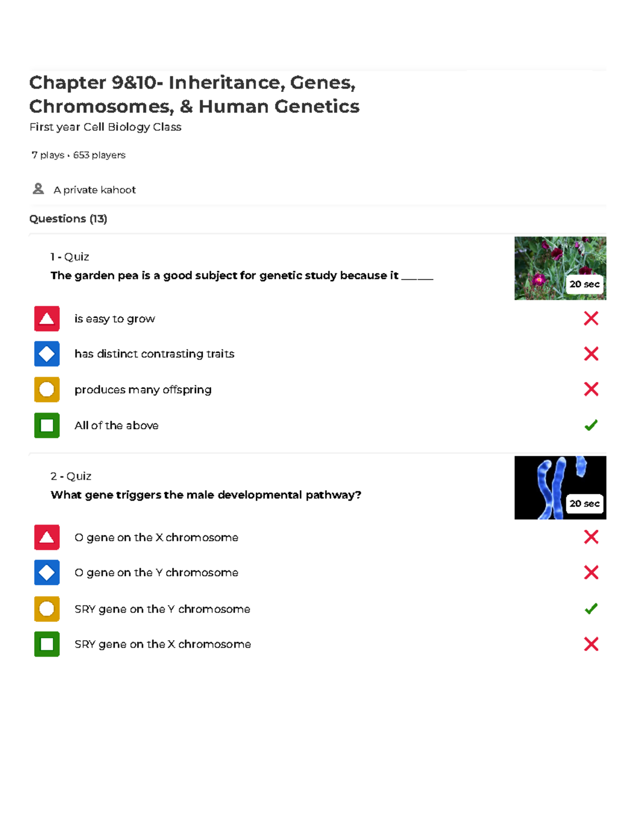Screen dimensions: 634x821
Task: Click the blue diamond icon in question 2 answers
Action: 47,573
